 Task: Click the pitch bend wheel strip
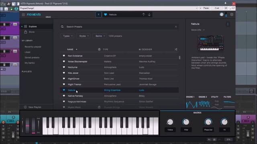(27, 125)
